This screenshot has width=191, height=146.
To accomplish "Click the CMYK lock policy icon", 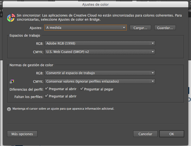I will 12,81.
